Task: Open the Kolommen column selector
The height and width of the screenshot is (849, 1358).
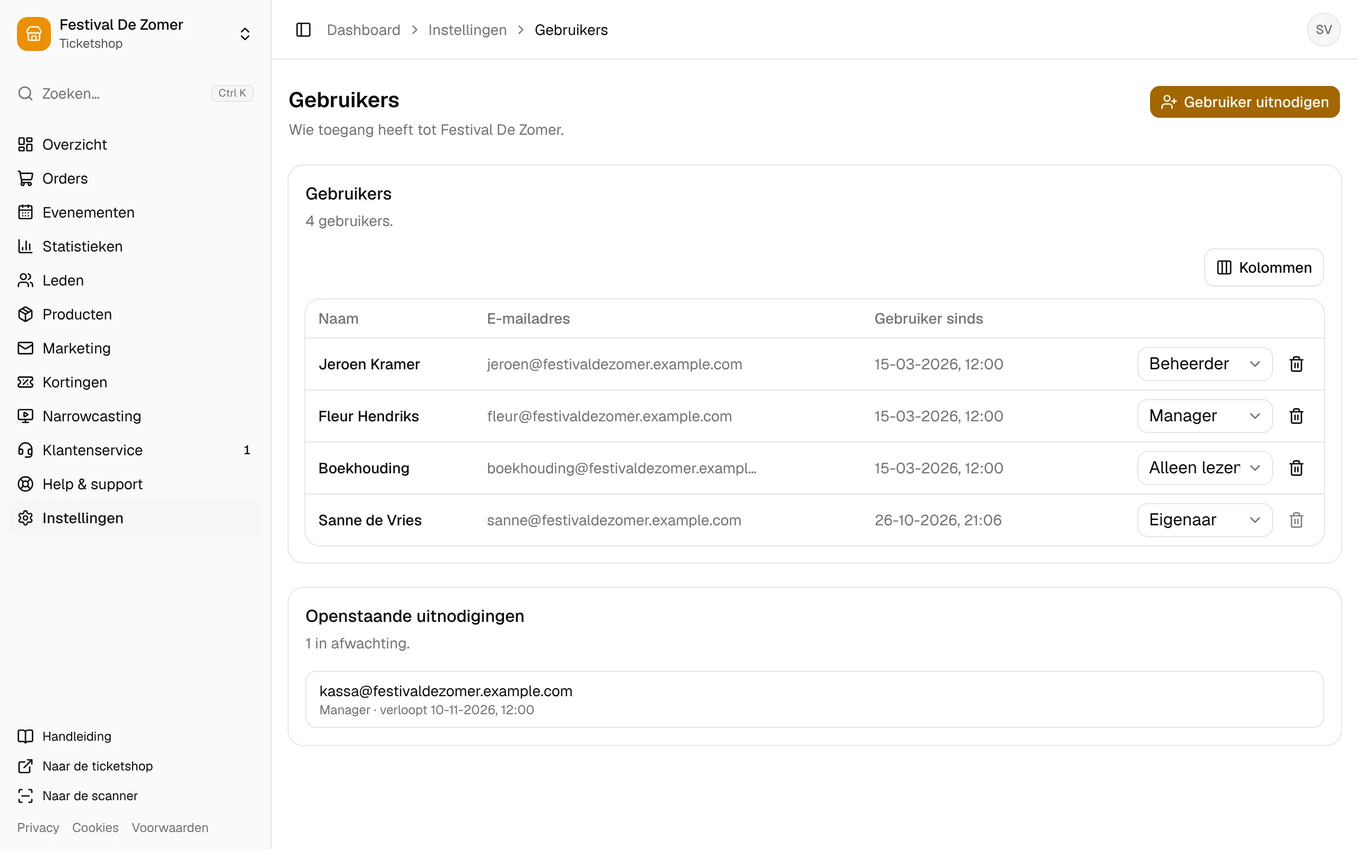Action: tap(1264, 267)
